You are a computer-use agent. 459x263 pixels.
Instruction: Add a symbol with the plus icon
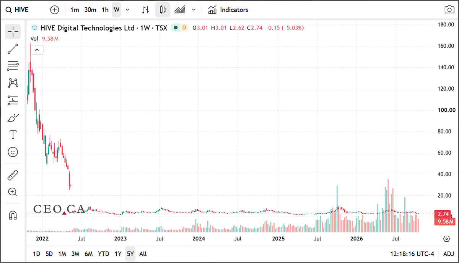[55, 10]
